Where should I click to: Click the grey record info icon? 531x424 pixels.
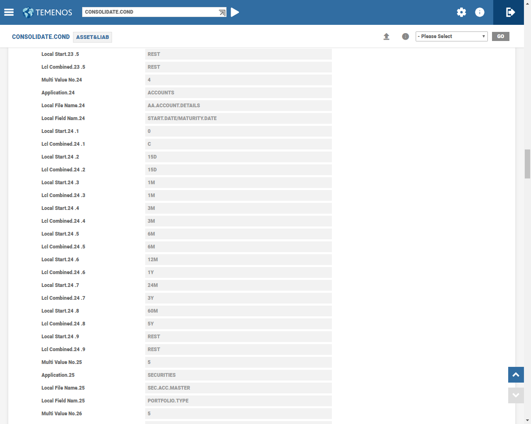pos(405,36)
